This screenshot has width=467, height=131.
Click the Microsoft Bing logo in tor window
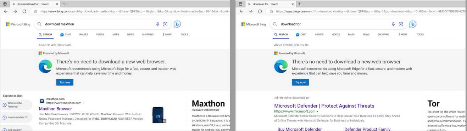pyautogui.click(x=254, y=24)
